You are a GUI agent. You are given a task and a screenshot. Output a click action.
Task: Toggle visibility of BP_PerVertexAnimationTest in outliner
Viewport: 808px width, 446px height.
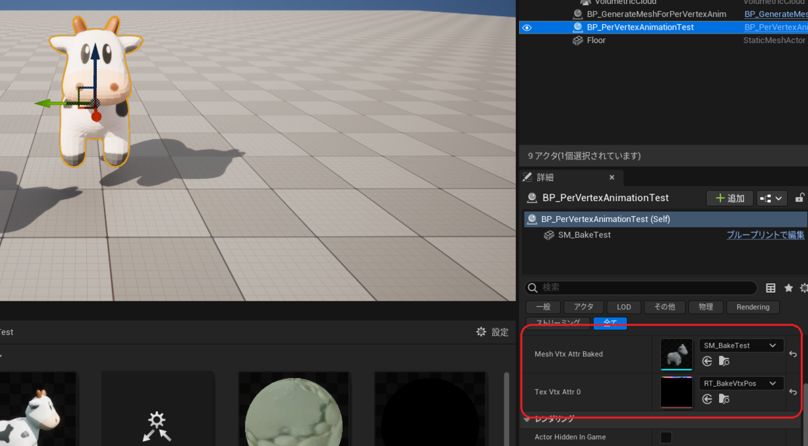pyautogui.click(x=527, y=28)
